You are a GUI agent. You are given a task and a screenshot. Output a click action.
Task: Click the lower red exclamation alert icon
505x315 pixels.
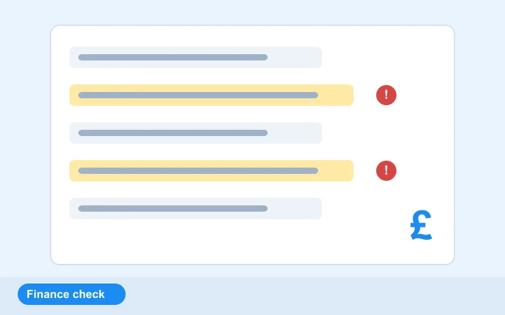pyautogui.click(x=386, y=171)
